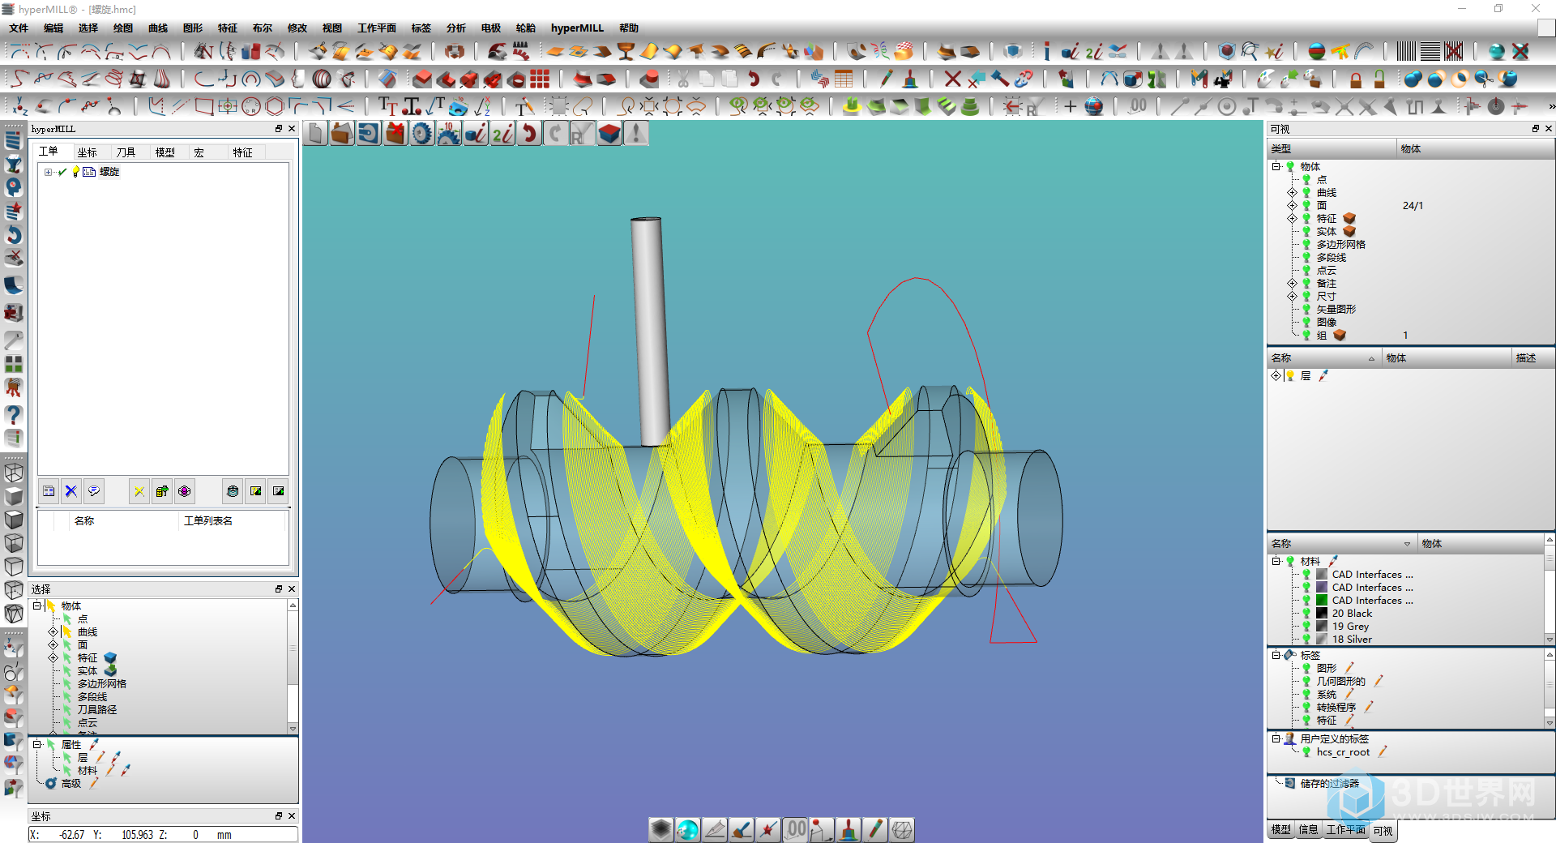Float the 选择 panel with restore button

tap(279, 589)
